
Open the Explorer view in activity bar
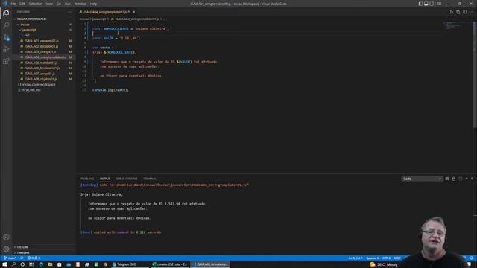tap(6, 13)
